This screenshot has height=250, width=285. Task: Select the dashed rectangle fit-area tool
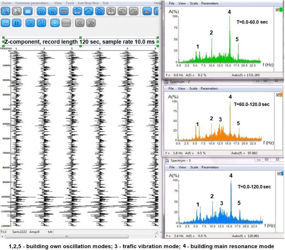(28, 11)
